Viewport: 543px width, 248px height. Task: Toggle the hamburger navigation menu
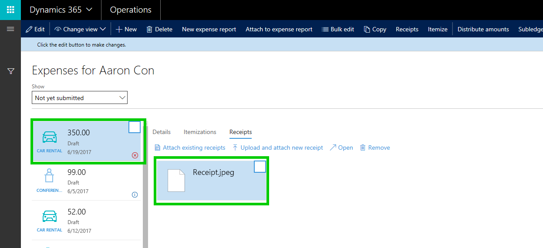(x=10, y=29)
